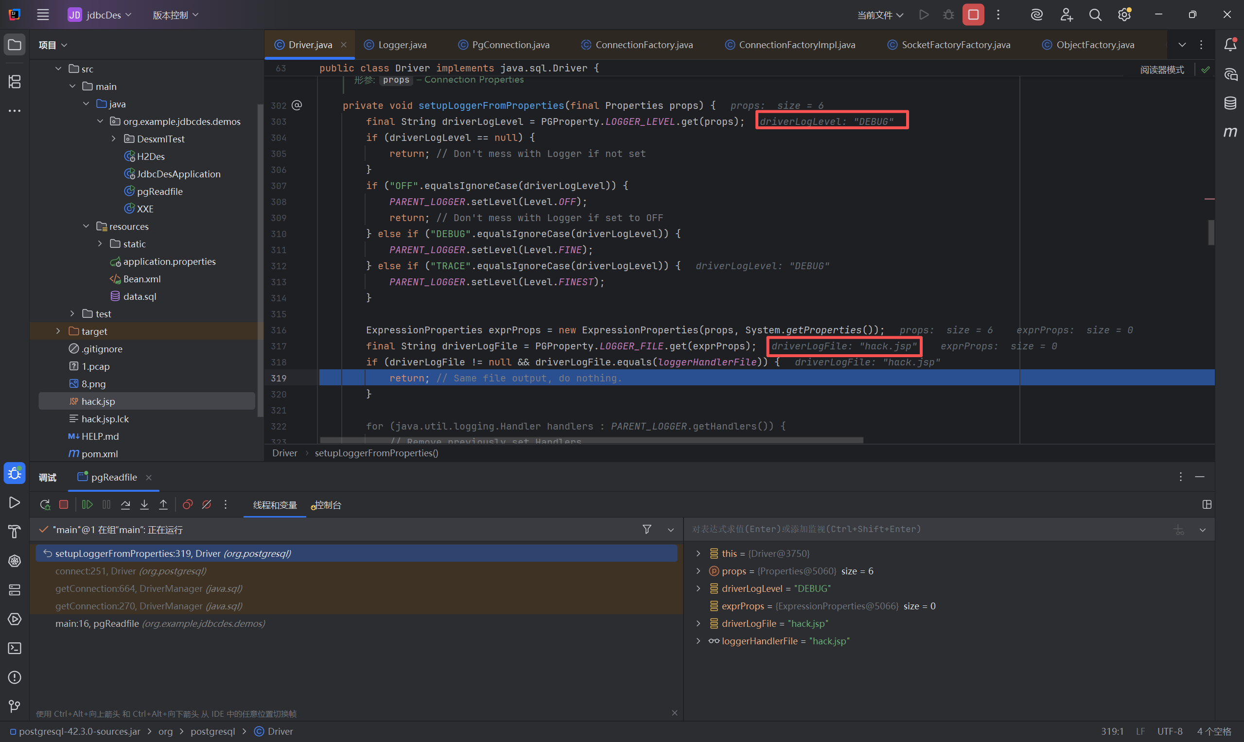Stop debugging with the red toolbar square
Image resolution: width=1244 pixels, height=742 pixels.
[x=973, y=15]
